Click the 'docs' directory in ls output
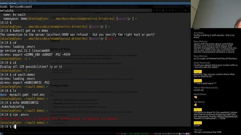 coord(3,94)
